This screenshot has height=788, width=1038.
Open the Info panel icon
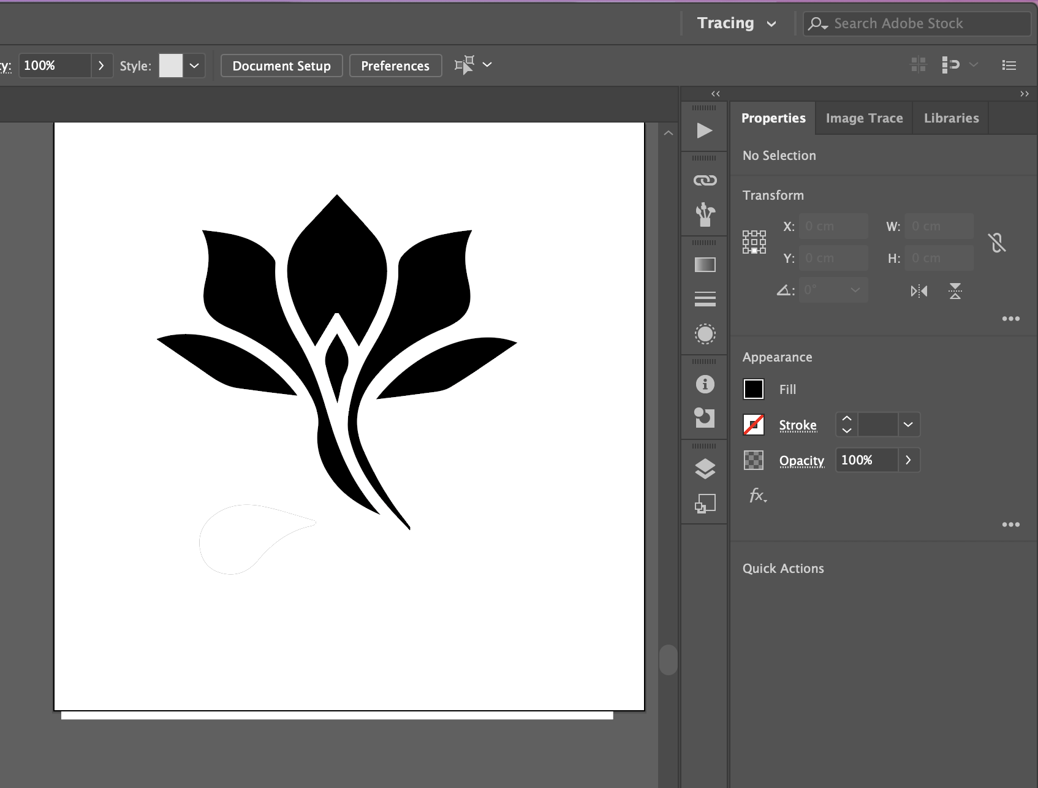pyautogui.click(x=705, y=384)
